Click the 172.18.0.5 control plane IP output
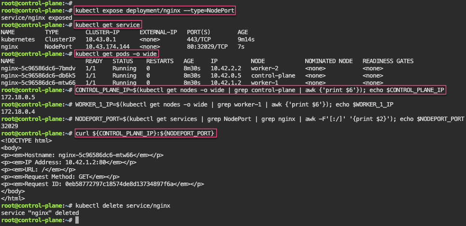Screen dimensions: 466x226 [x=17, y=97]
